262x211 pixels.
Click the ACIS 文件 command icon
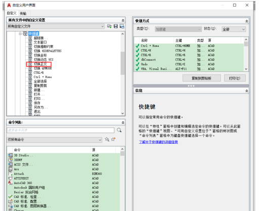(10, 164)
